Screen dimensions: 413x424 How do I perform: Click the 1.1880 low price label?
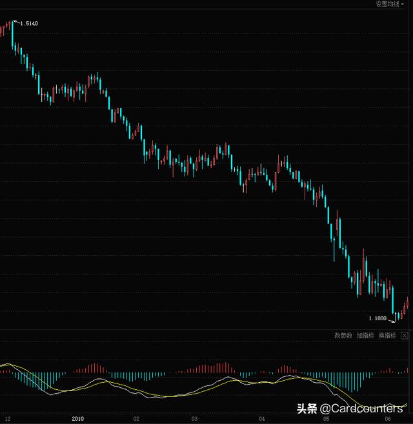(x=378, y=318)
